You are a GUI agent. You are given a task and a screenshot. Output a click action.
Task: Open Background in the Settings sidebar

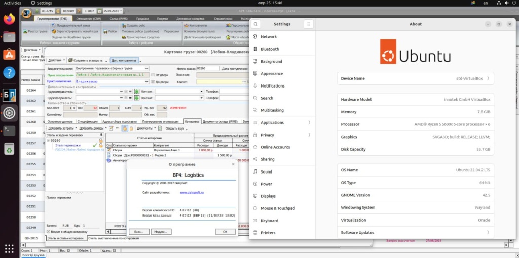click(282, 61)
